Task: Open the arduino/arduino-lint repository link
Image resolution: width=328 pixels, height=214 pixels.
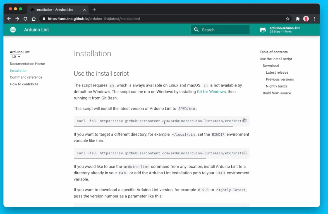Action: 284,28
